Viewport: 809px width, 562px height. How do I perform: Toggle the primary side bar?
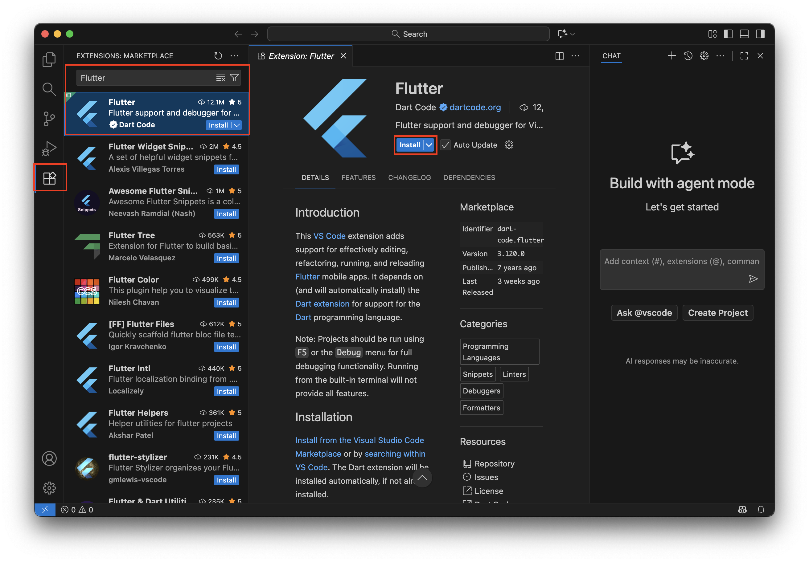(x=728, y=34)
